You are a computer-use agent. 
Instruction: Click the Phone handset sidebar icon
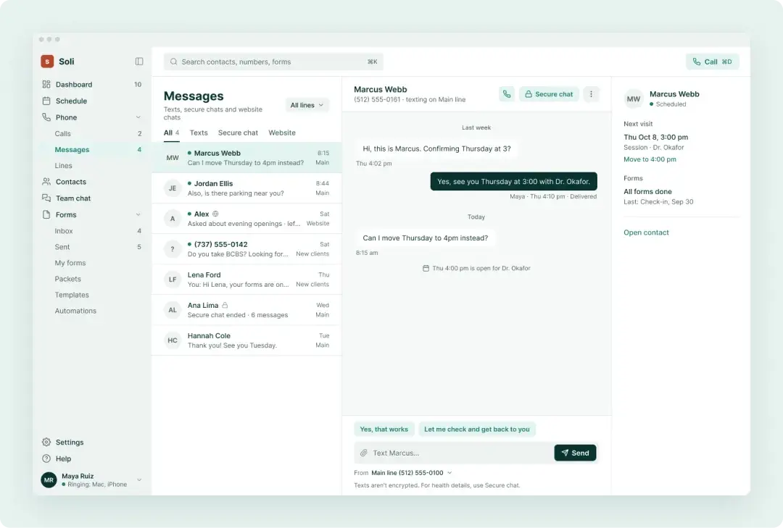pyautogui.click(x=46, y=117)
